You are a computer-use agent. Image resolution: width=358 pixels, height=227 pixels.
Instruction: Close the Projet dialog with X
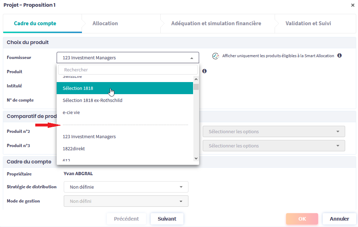[x=353, y=5]
